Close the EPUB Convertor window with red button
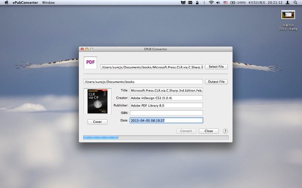This screenshot has height=188, width=302. (x=82, y=49)
